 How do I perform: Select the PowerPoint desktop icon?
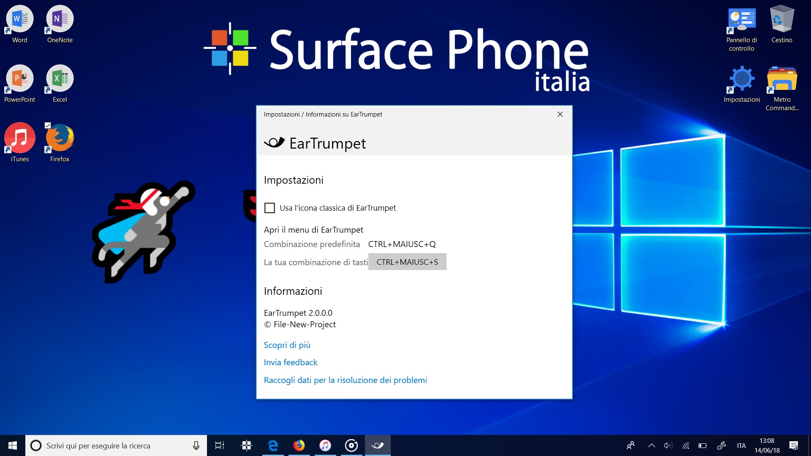(x=19, y=84)
